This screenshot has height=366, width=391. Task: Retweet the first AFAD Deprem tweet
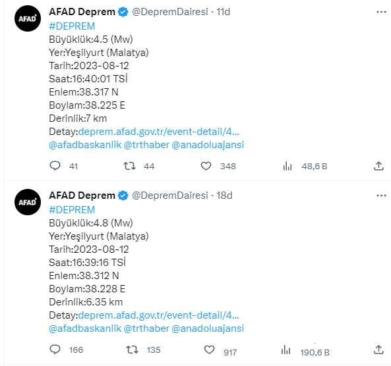click(x=130, y=166)
